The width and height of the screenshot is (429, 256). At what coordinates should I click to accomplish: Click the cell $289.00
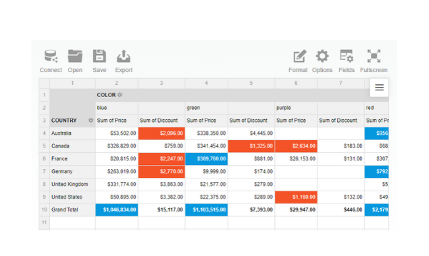(251, 197)
